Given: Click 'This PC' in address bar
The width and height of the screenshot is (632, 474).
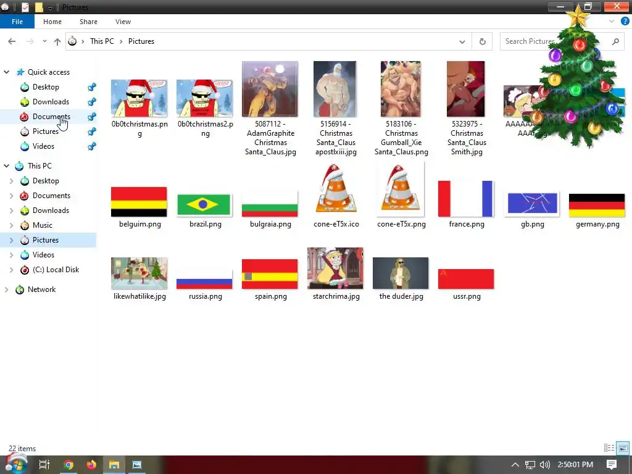Looking at the screenshot, I should 102,41.
